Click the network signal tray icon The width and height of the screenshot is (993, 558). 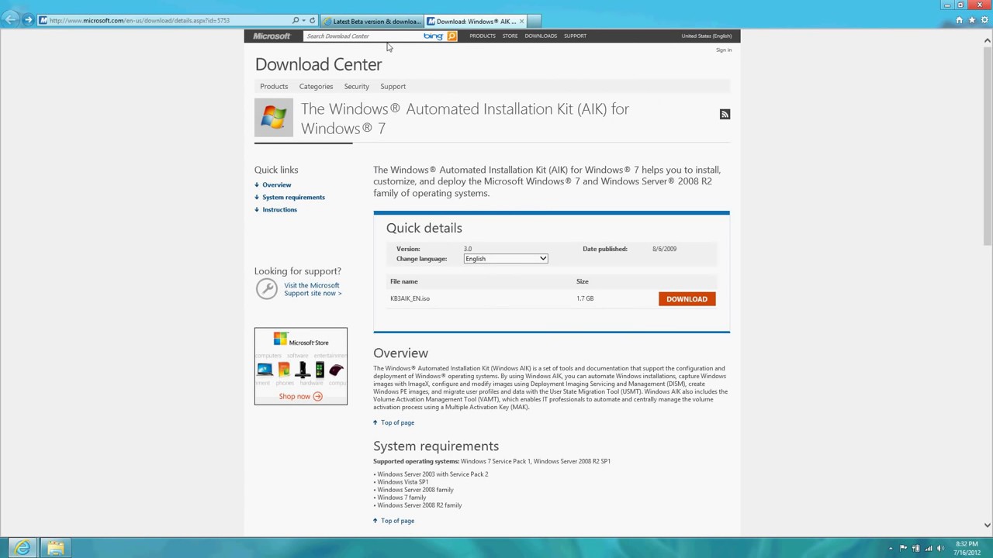click(928, 549)
